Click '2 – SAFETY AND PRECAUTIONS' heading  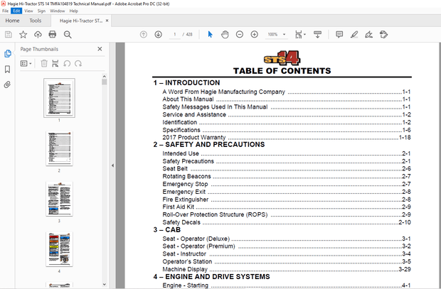point(209,144)
